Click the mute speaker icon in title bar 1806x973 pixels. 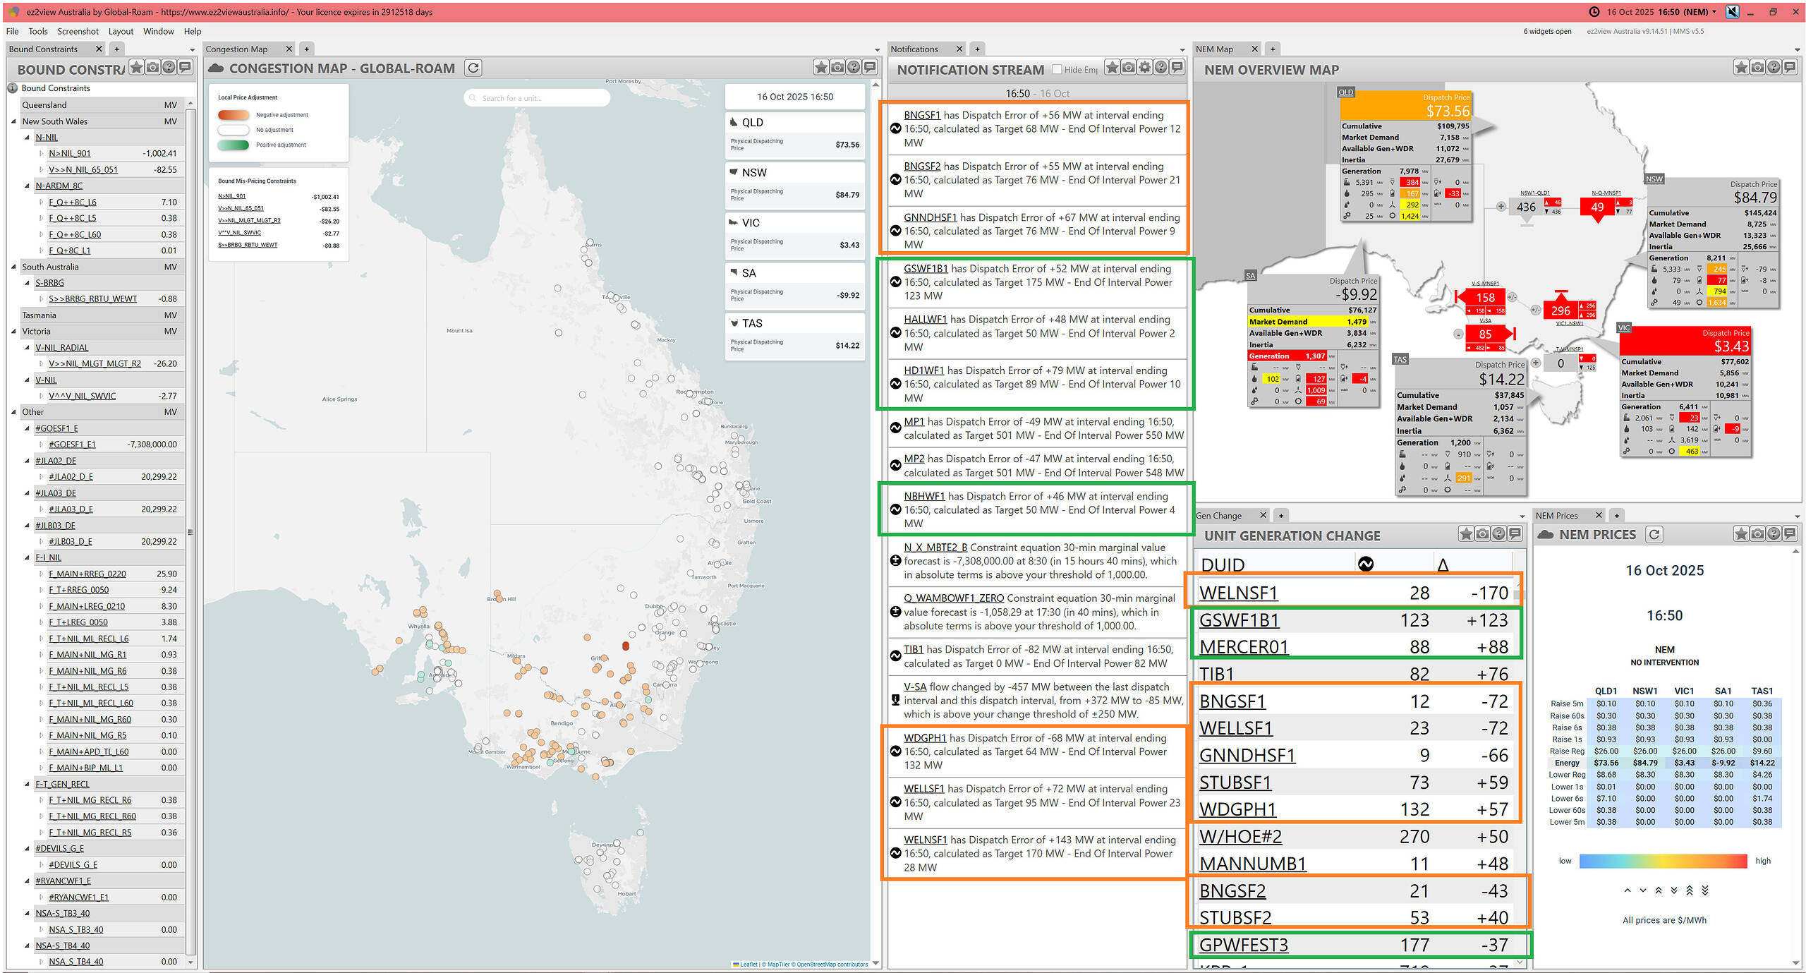(1732, 11)
